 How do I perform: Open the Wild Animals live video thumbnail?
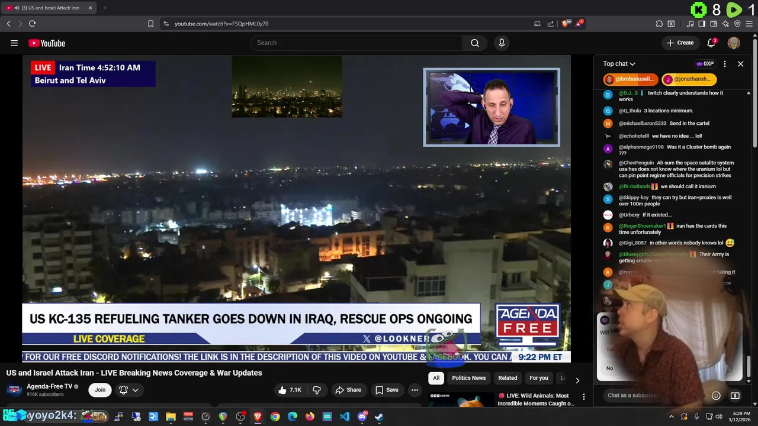[461, 399]
